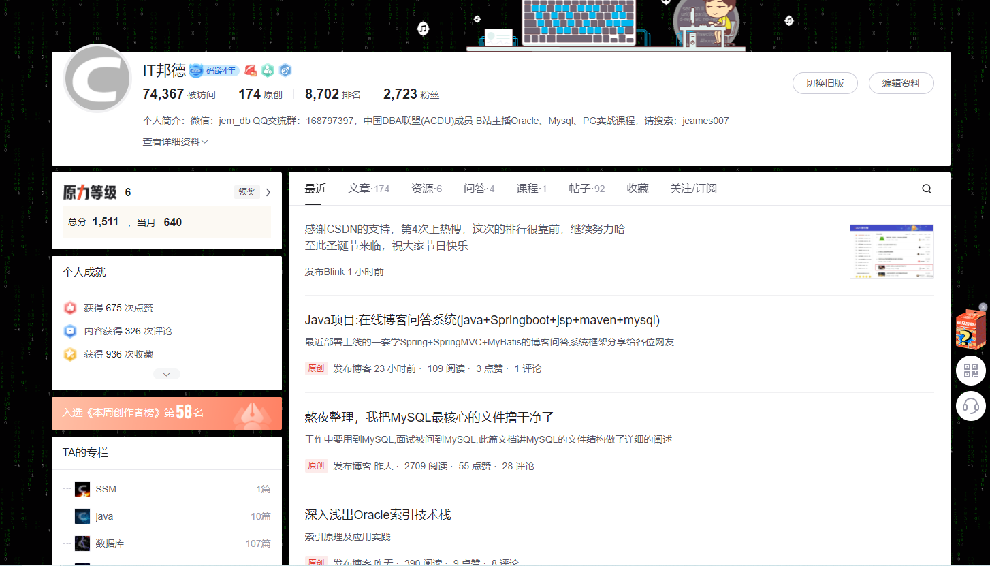Switch to the 课程 tab
The image size is (990, 566).
pyautogui.click(x=532, y=189)
